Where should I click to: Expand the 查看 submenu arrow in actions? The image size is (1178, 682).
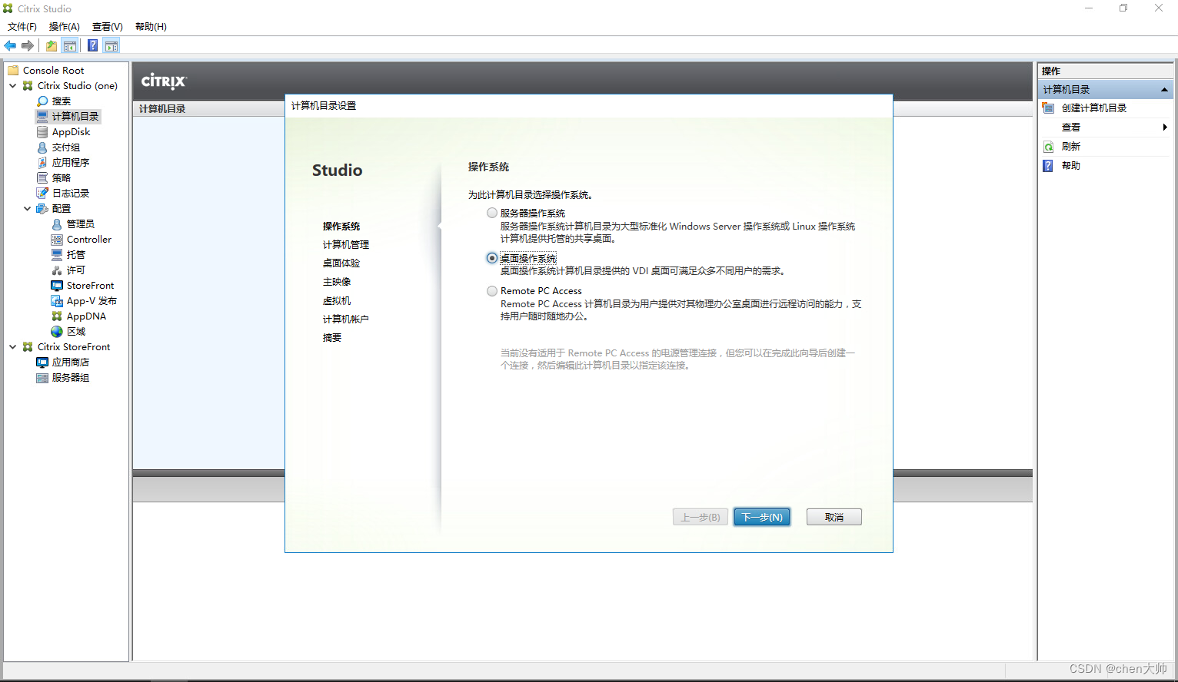pos(1165,127)
